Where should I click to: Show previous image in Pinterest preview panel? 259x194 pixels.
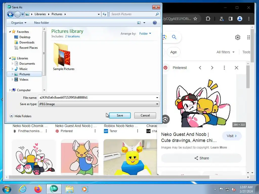[x=200, y=68]
